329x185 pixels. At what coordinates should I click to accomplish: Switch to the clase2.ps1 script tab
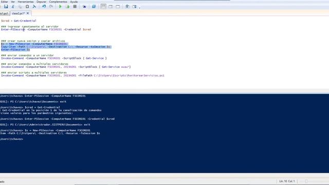point(19,13)
